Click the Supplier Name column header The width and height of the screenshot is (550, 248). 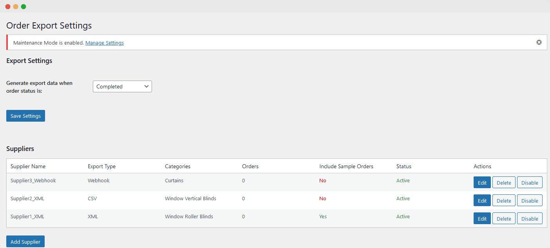click(x=28, y=166)
